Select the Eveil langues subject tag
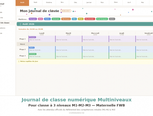The height and width of the screenshot is (116, 153). 102,19
